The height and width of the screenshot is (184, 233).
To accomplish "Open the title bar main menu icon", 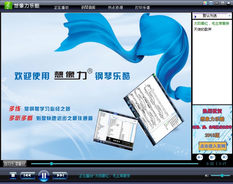I will [x=211, y=3].
